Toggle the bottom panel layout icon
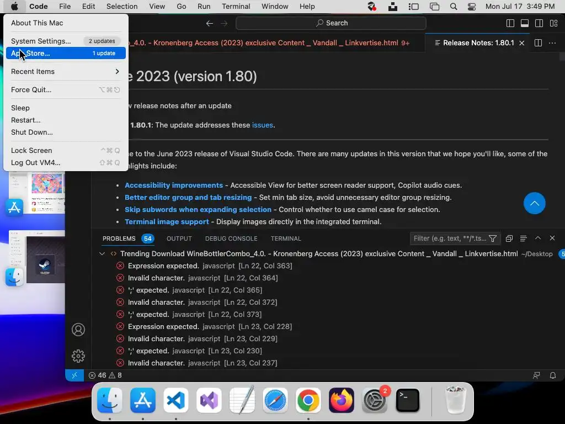This screenshot has height=424, width=565. [525, 23]
